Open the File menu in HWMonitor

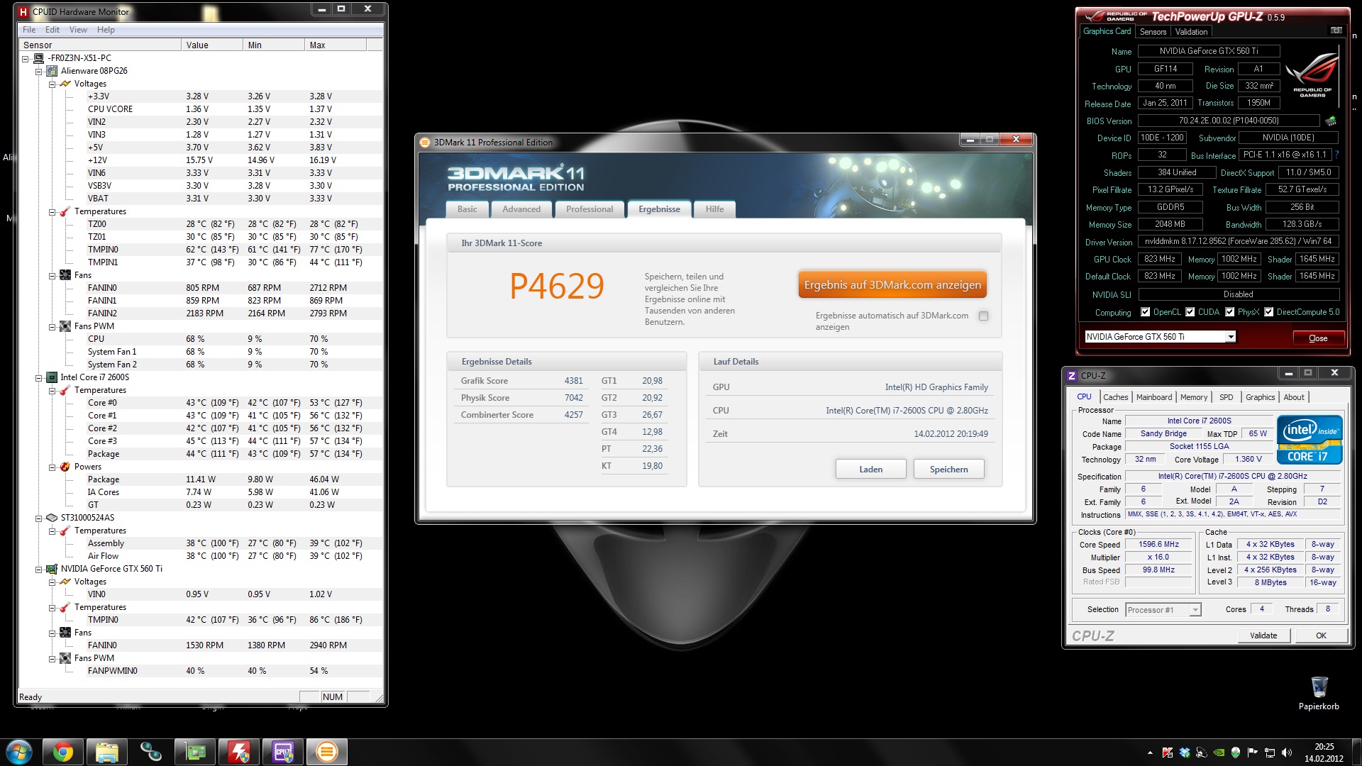29,30
